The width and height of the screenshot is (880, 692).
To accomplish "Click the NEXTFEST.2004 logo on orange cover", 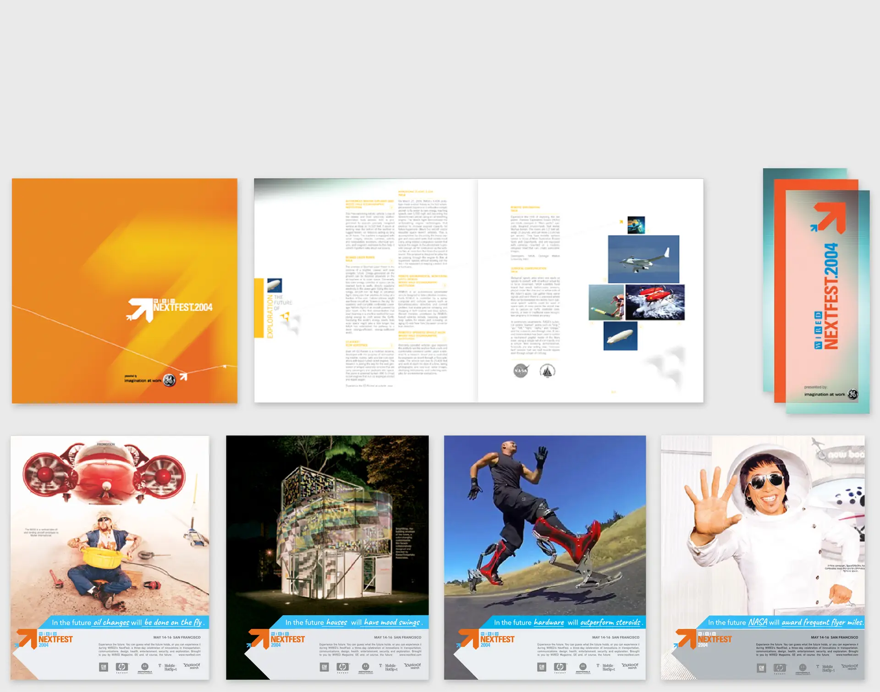I will click(170, 310).
